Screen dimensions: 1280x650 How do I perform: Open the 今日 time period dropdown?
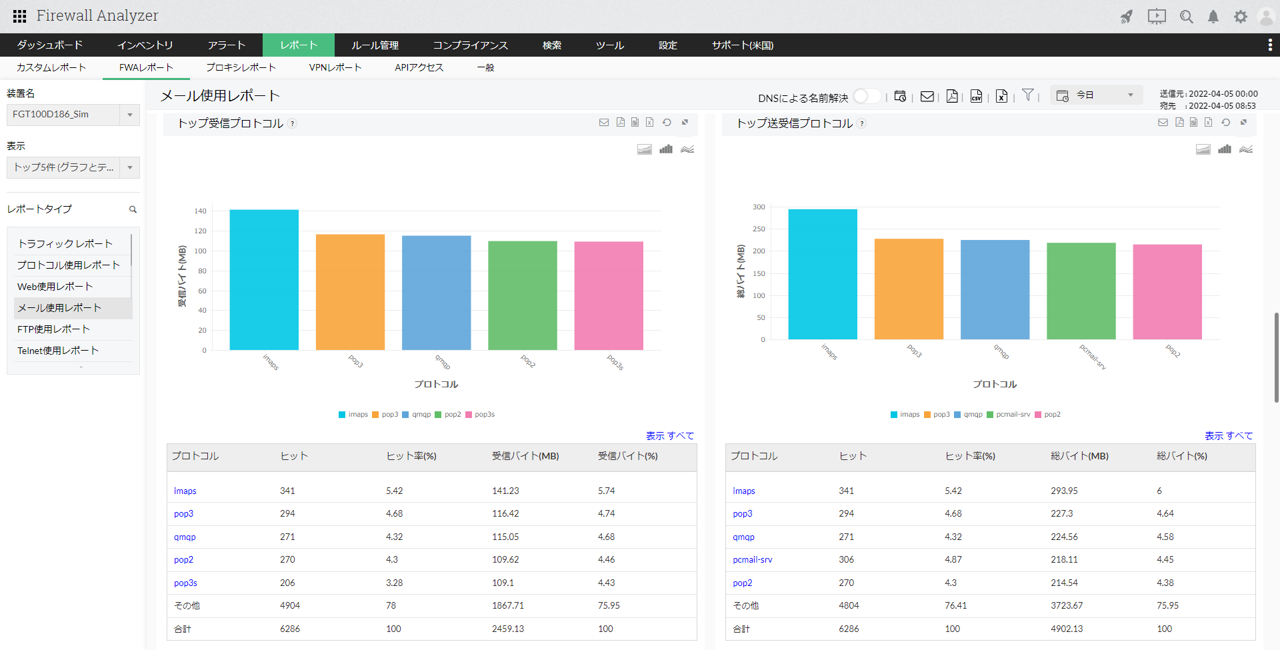tap(1097, 95)
